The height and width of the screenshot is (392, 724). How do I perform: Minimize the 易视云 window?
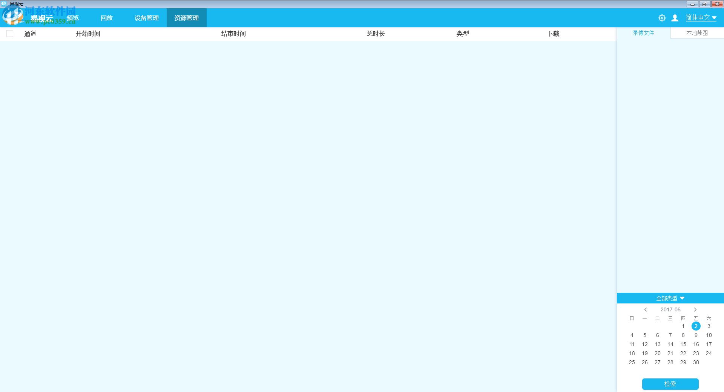[692, 4]
